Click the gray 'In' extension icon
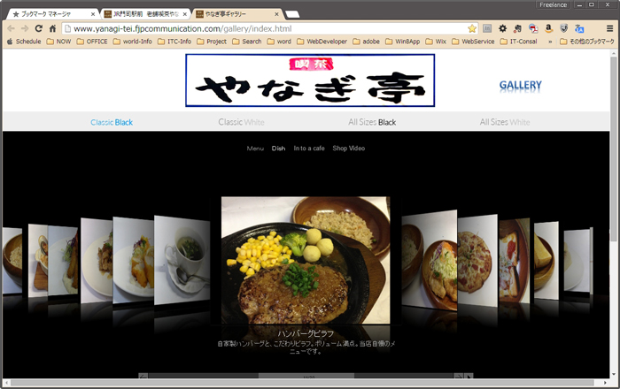 tap(487, 28)
